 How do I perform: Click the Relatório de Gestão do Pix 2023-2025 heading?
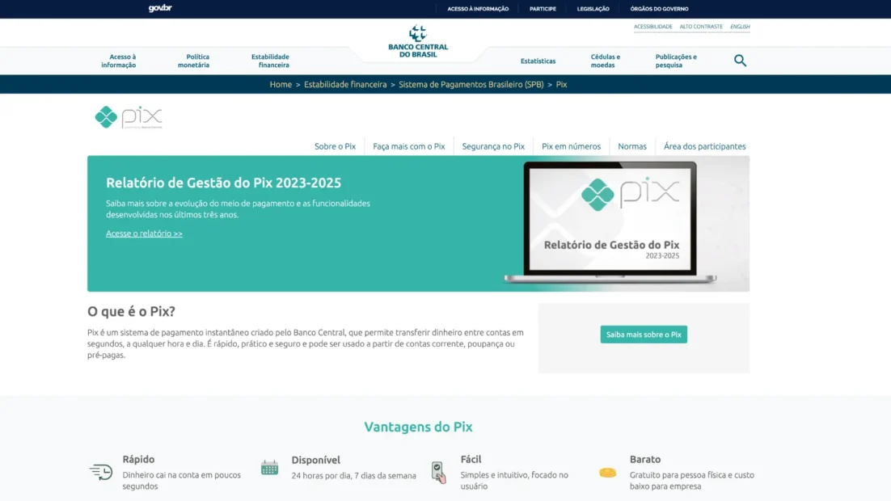click(224, 183)
